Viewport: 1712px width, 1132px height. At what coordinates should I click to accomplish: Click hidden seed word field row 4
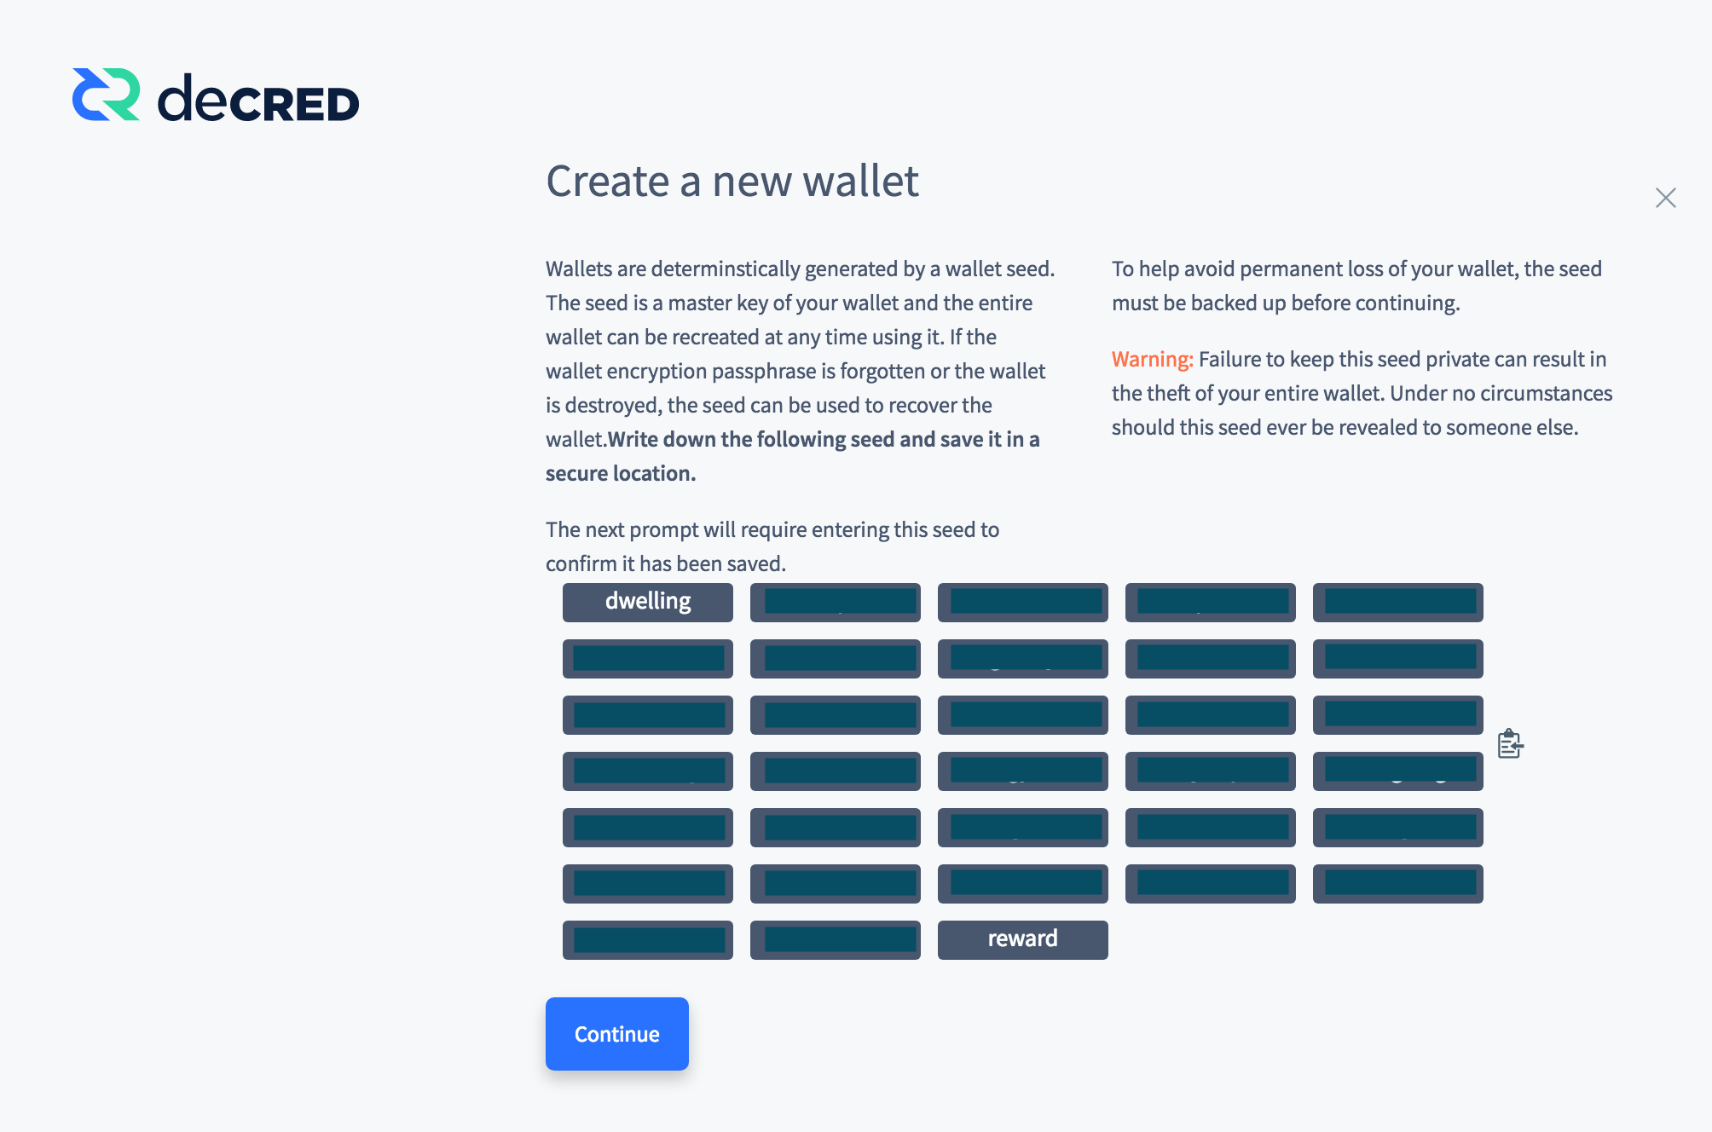click(x=648, y=770)
